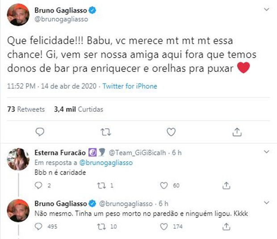Retweet Bruno's reply with 10 retweets
Image resolution: width=277 pixels, height=239 pixels.
tap(101, 227)
